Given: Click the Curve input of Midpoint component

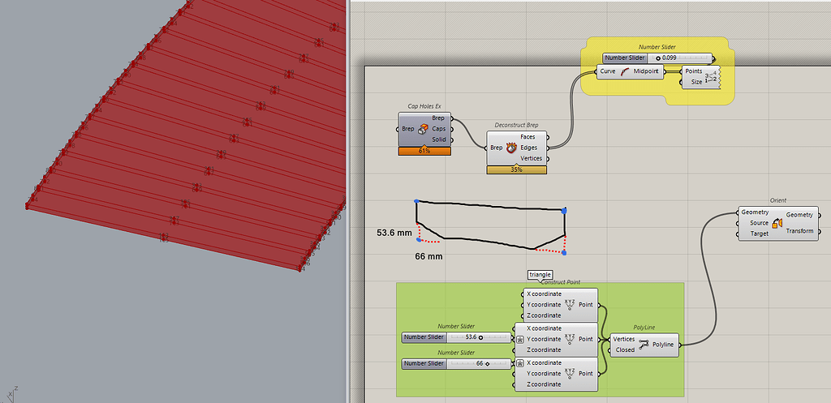Looking at the screenshot, I should click(x=608, y=71).
